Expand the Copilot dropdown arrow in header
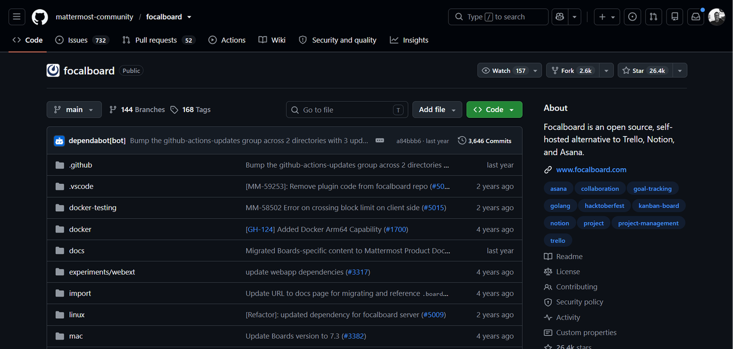The image size is (733, 349). pos(576,17)
